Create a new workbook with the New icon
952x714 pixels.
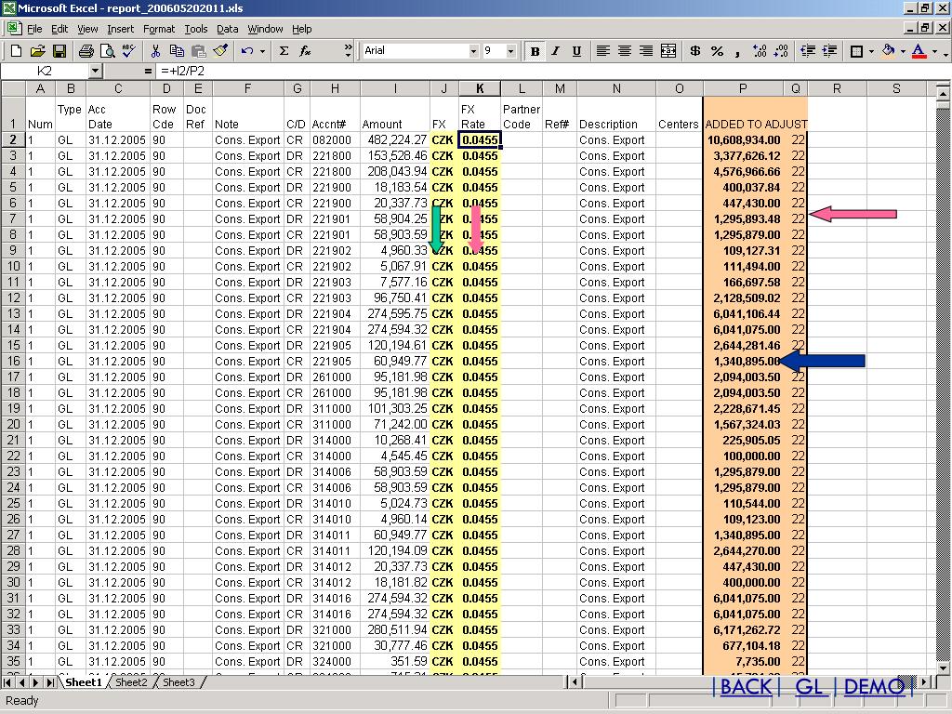17,51
